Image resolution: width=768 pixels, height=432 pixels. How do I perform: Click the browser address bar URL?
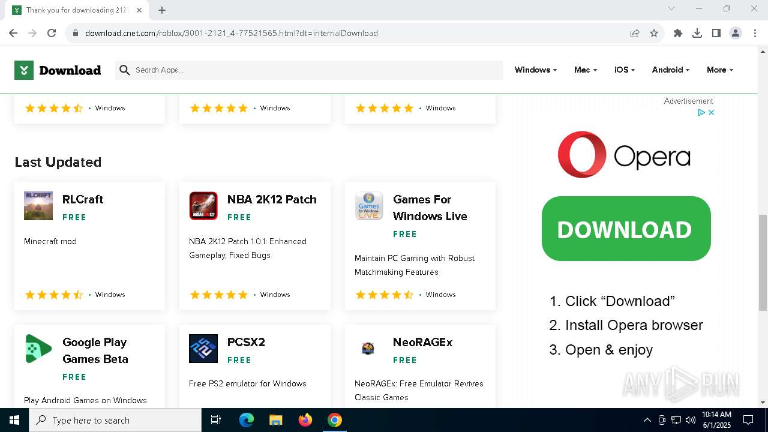click(232, 33)
